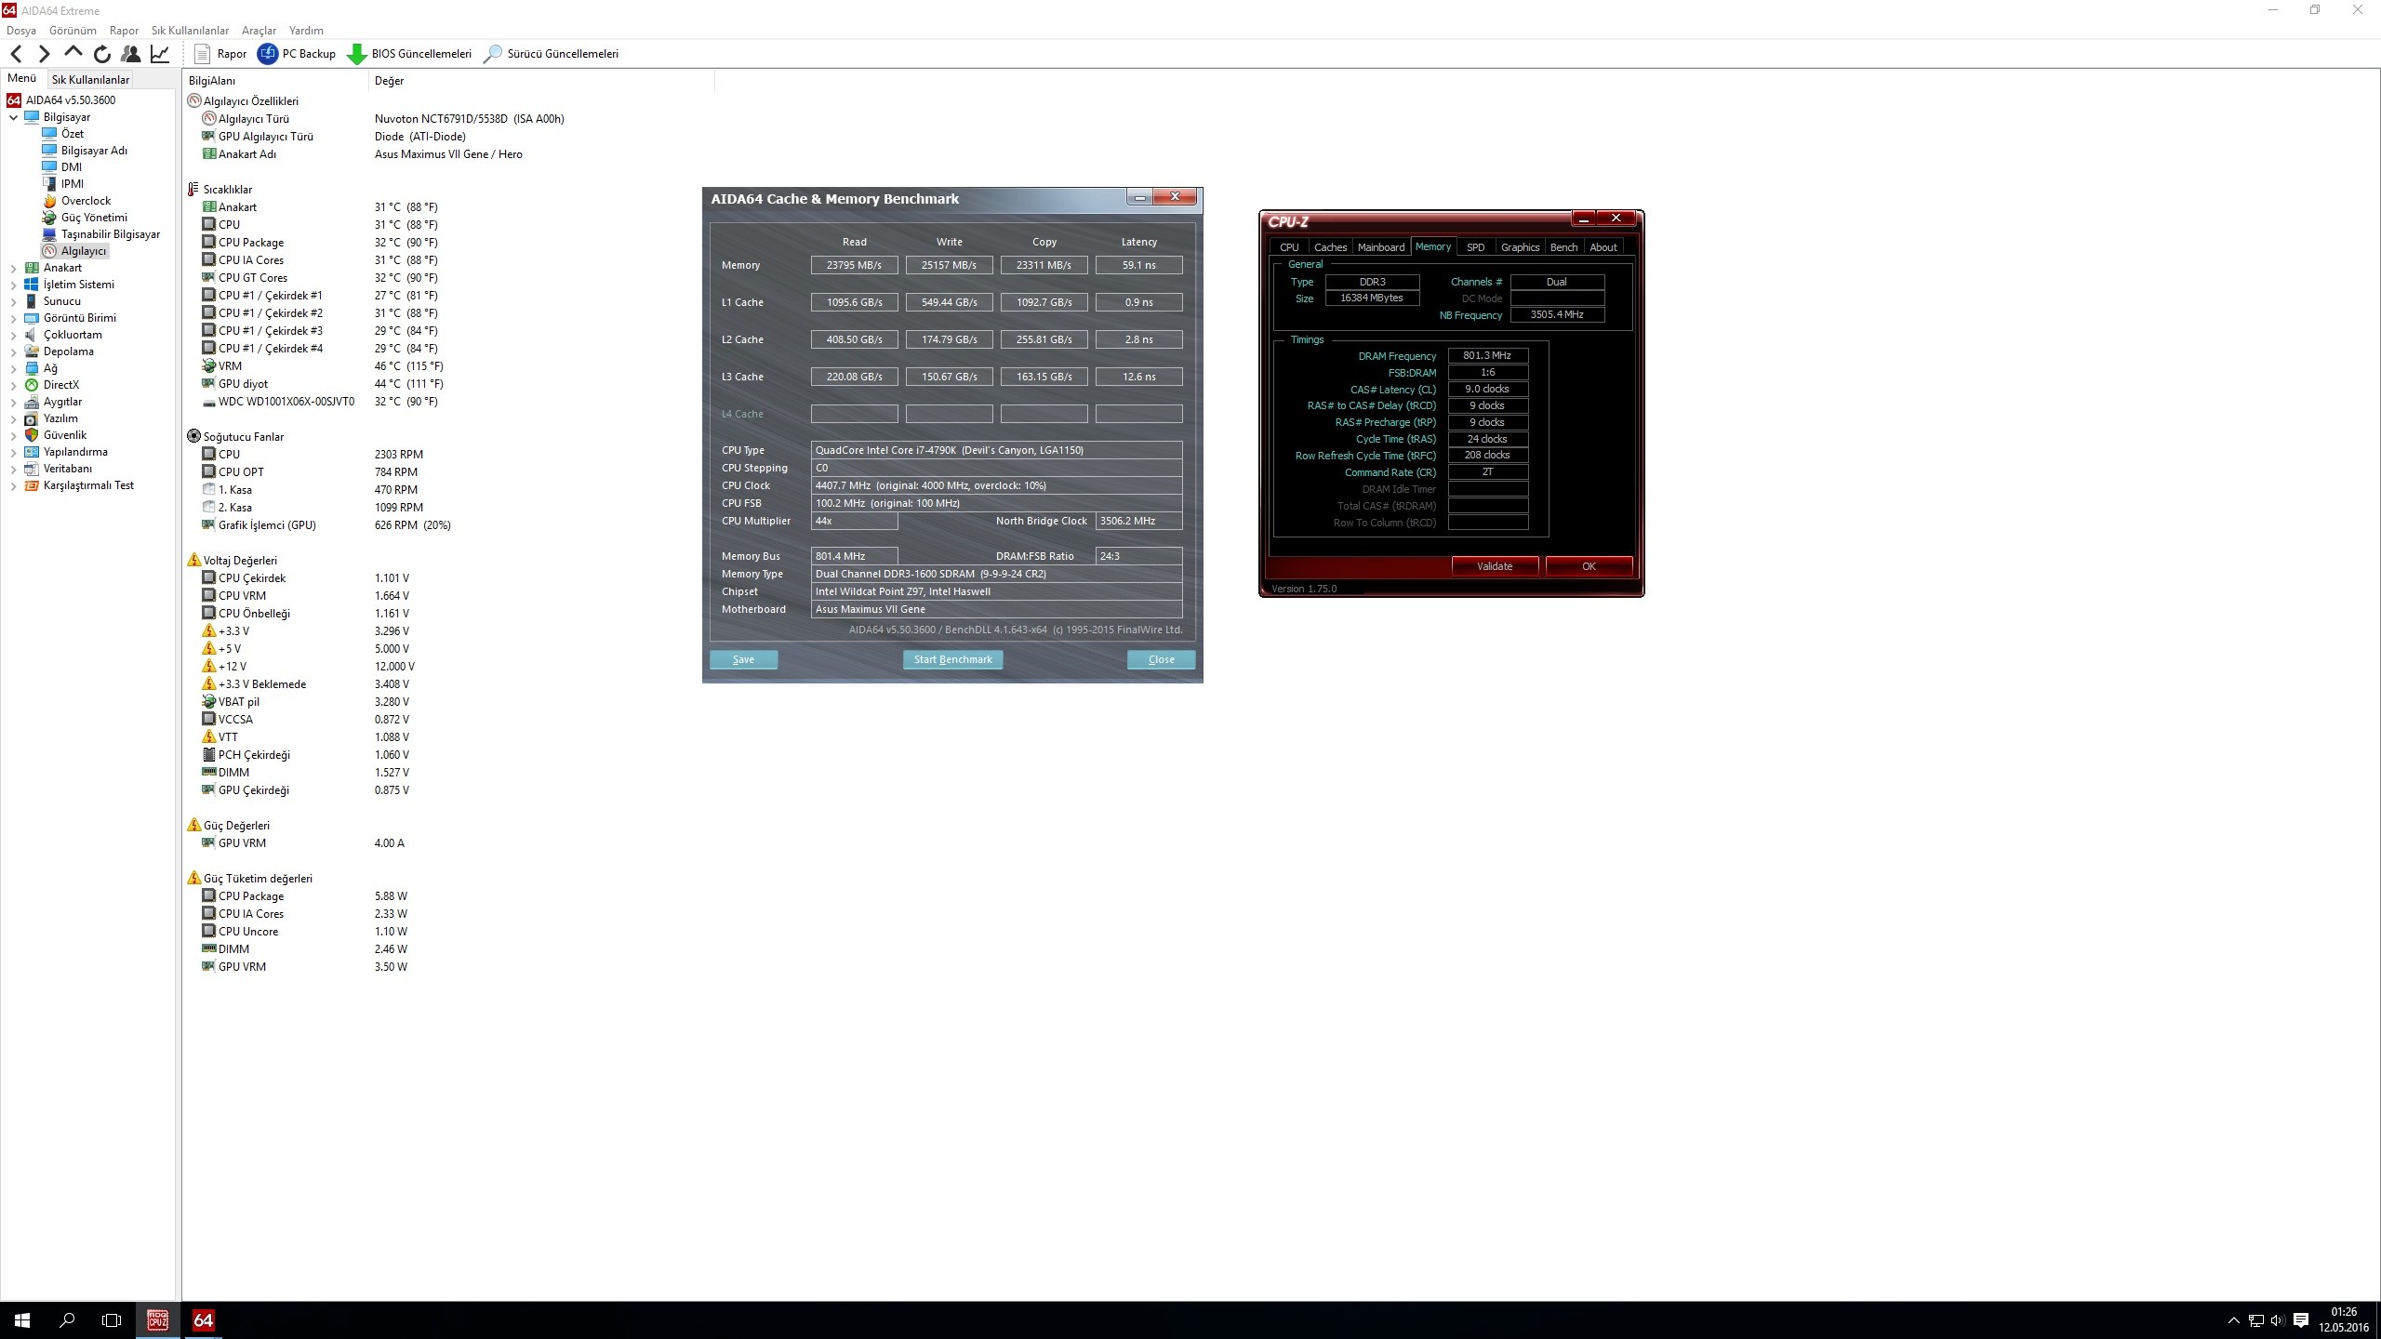Select AIDA64 v5.50.3600 root tree item
The height and width of the screenshot is (1339, 2381).
coord(71,100)
